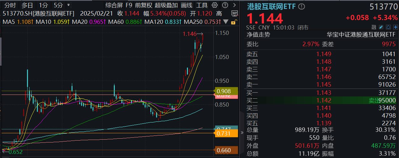The width and height of the screenshot is (399, 158).
Task: Expand the MA indicator dropdown triangle
Action: [x=226, y=22]
